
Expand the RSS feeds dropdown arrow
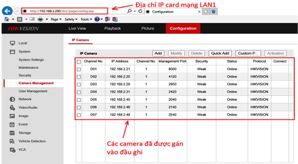pyautogui.click(x=26, y=19)
